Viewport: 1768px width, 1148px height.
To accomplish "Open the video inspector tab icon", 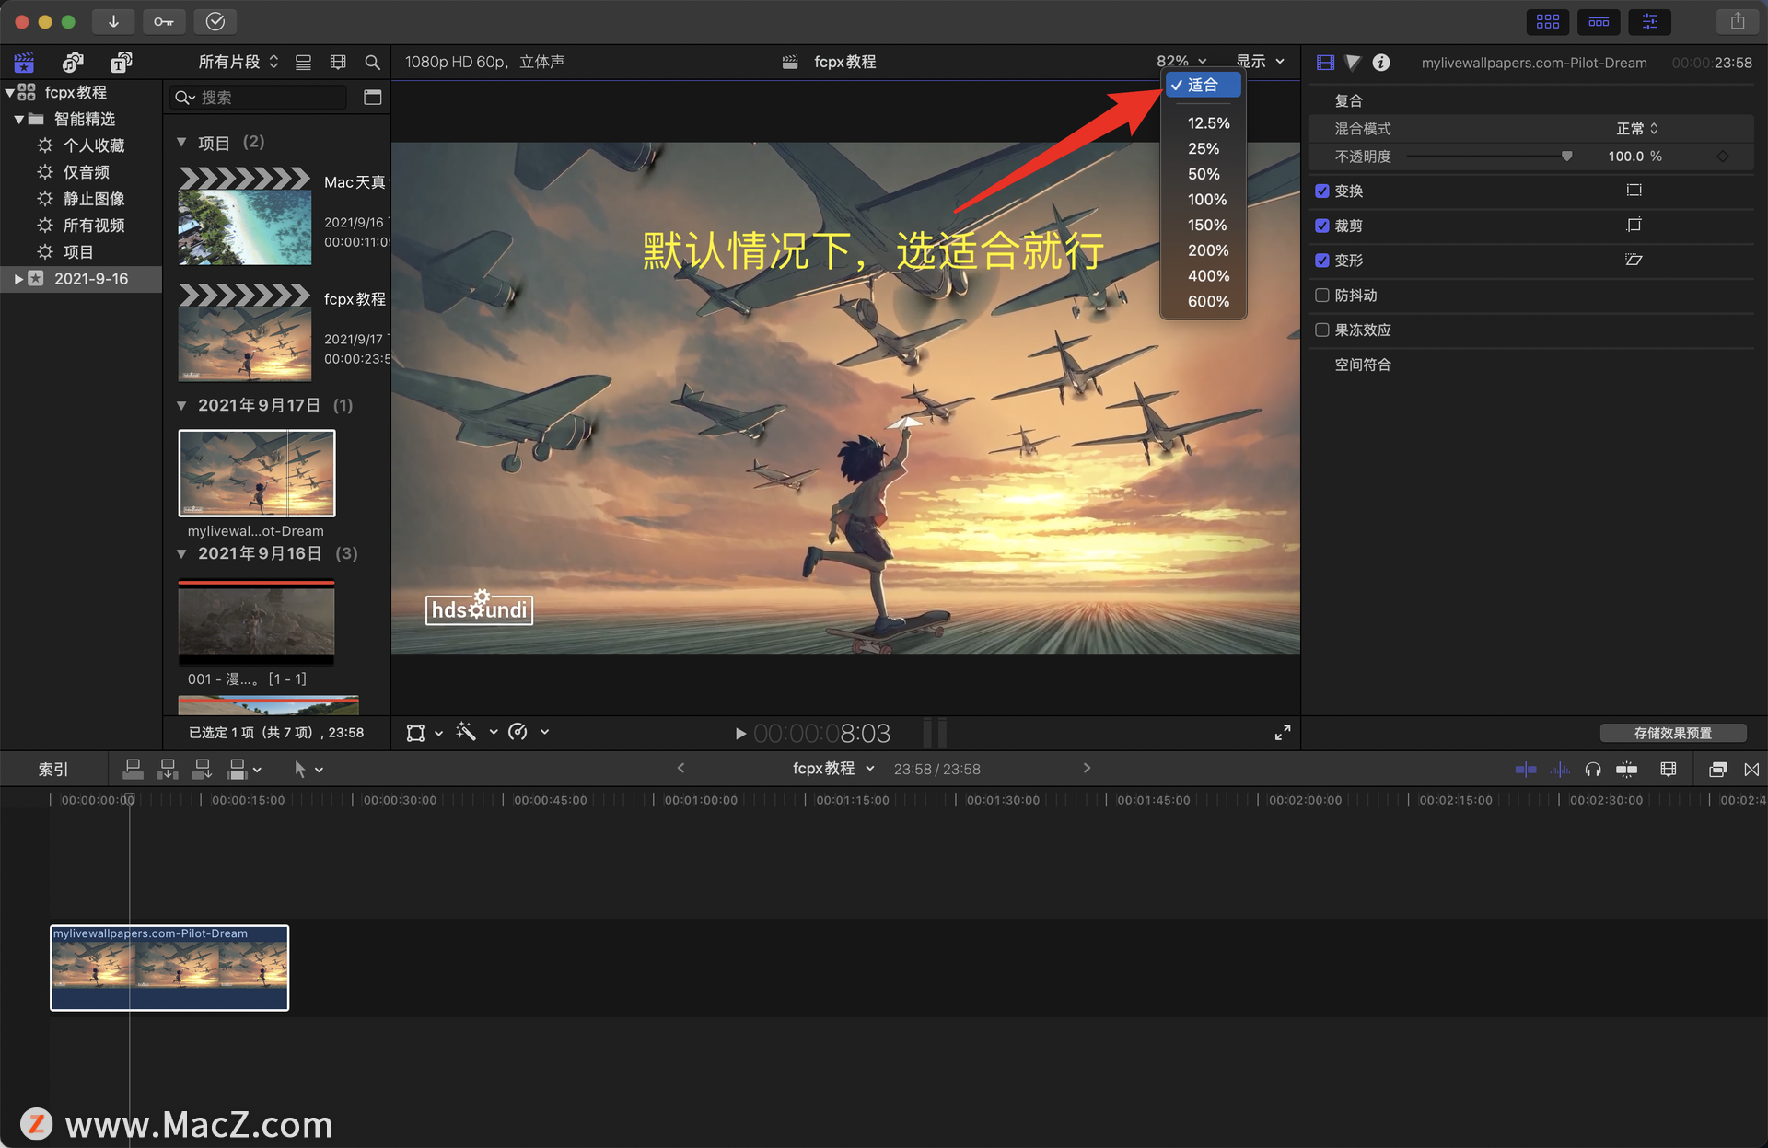I will [1325, 63].
